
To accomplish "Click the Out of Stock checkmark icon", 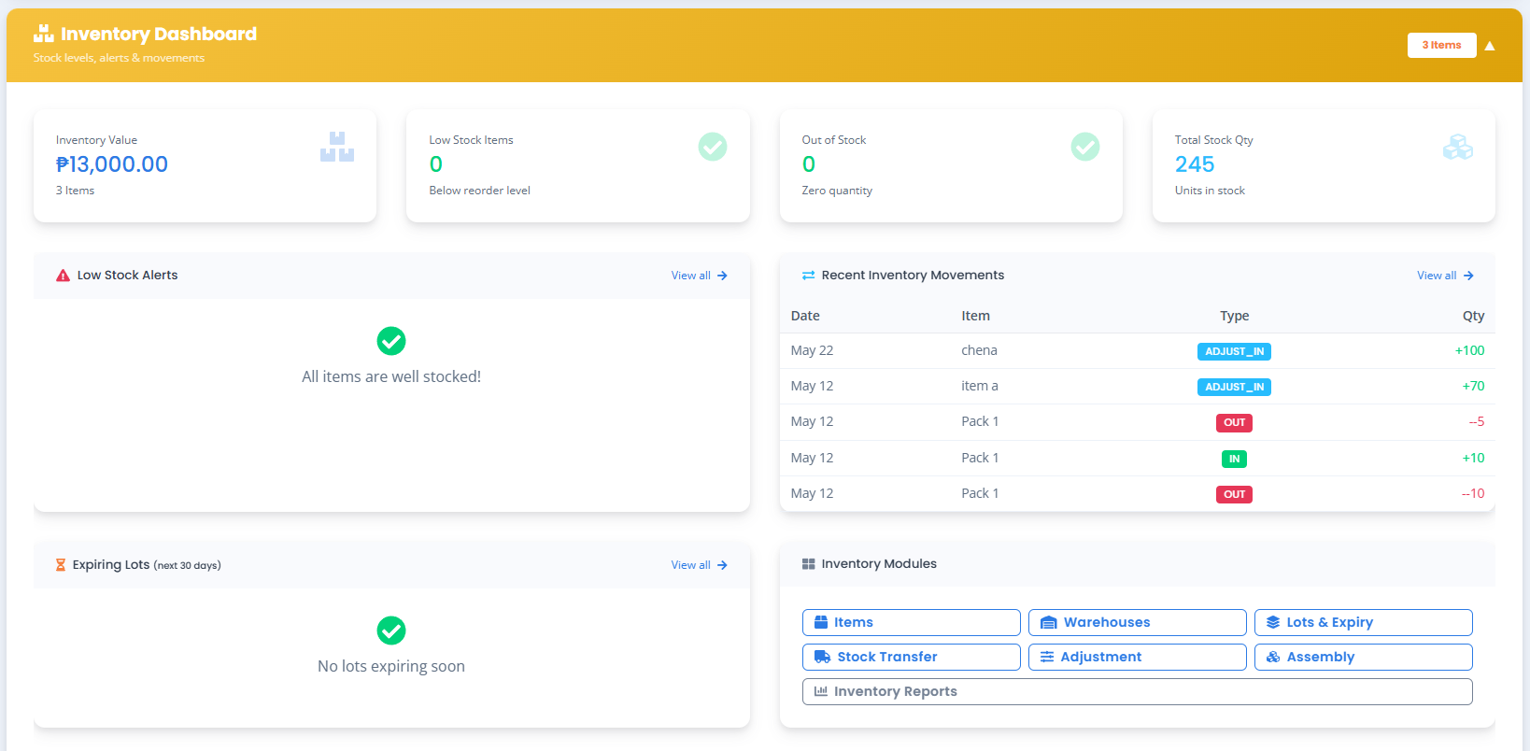I will (1085, 147).
